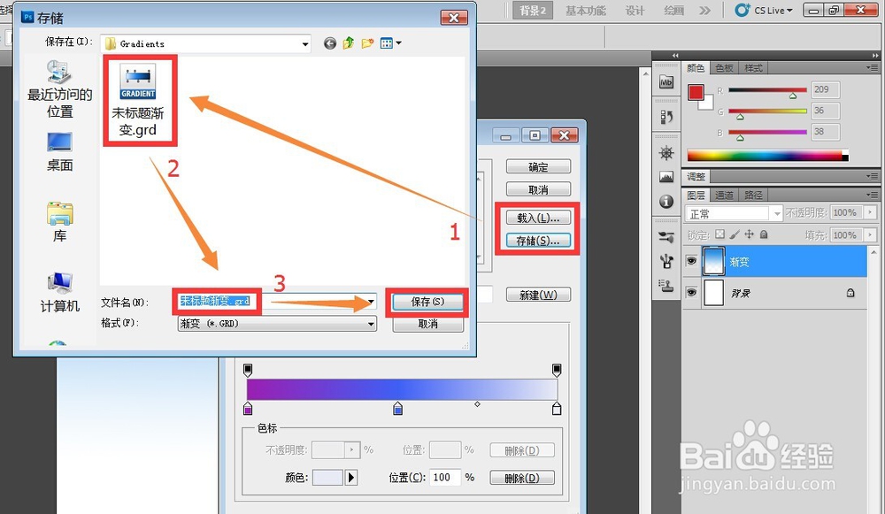Open the view menu icon in save dialog
885x514 pixels.
click(x=390, y=42)
